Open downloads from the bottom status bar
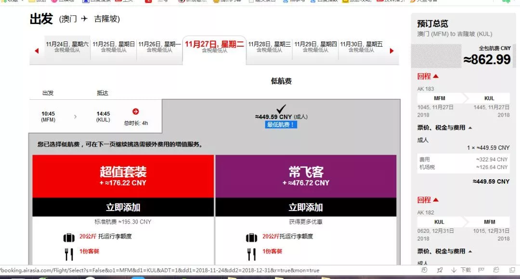 [x=461, y=270]
